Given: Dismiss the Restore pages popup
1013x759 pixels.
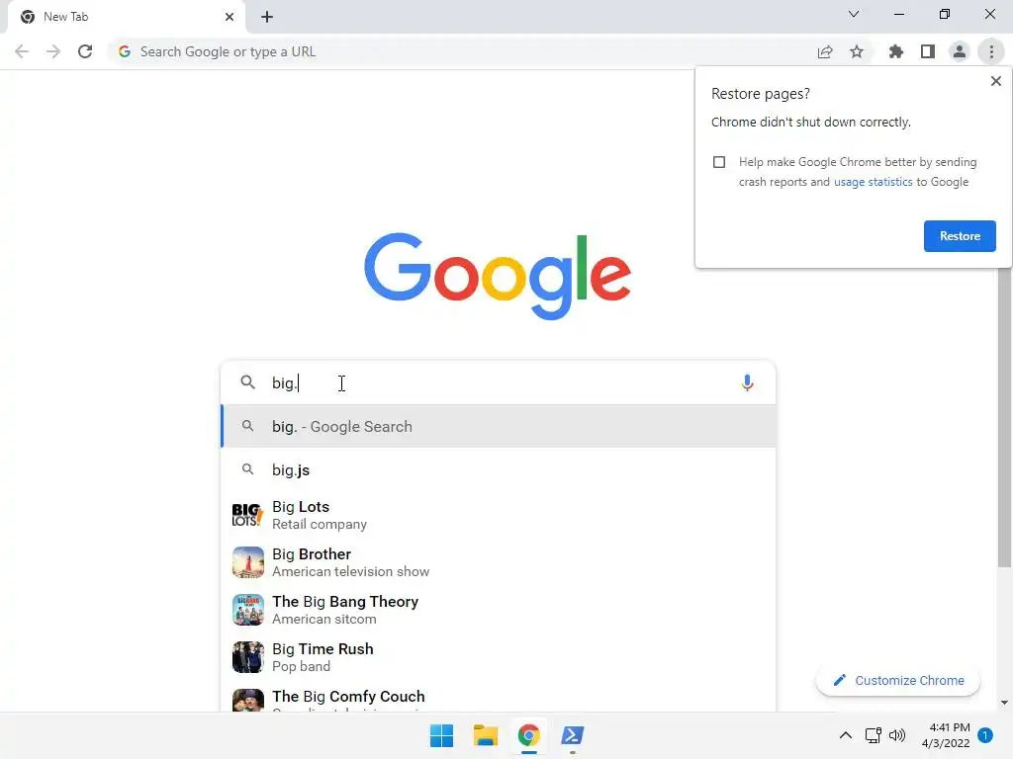Looking at the screenshot, I should pyautogui.click(x=995, y=81).
